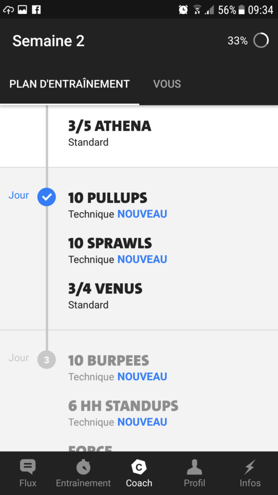Tap the Facebook notification icon
278x495 pixels.
click(36, 10)
